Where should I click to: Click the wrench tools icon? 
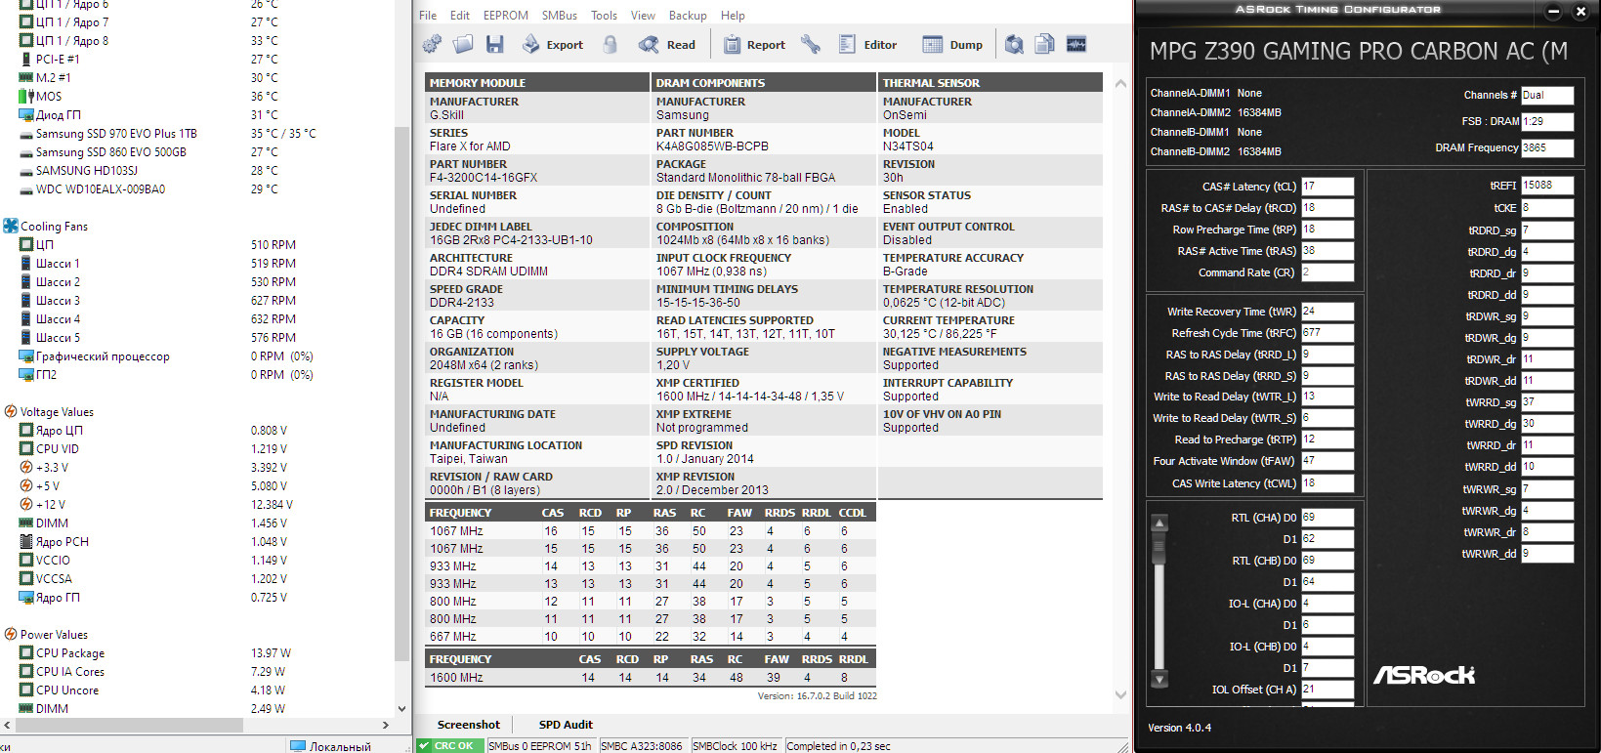pos(811,44)
